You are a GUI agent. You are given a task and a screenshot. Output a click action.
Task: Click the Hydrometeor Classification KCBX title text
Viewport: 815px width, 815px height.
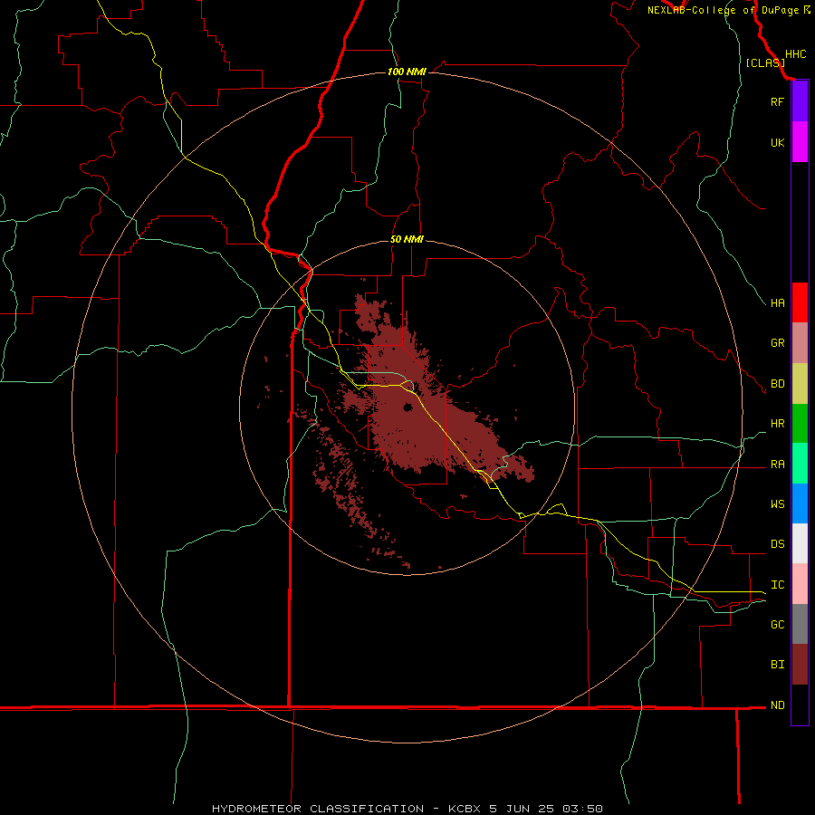[x=407, y=809]
